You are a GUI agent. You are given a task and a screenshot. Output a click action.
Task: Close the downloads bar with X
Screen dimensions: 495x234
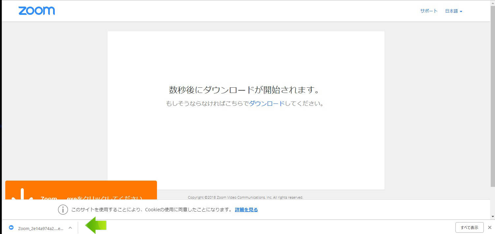pyautogui.click(x=489, y=227)
